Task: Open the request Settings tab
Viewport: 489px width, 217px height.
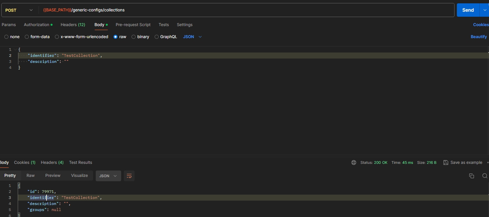Action: [184, 25]
